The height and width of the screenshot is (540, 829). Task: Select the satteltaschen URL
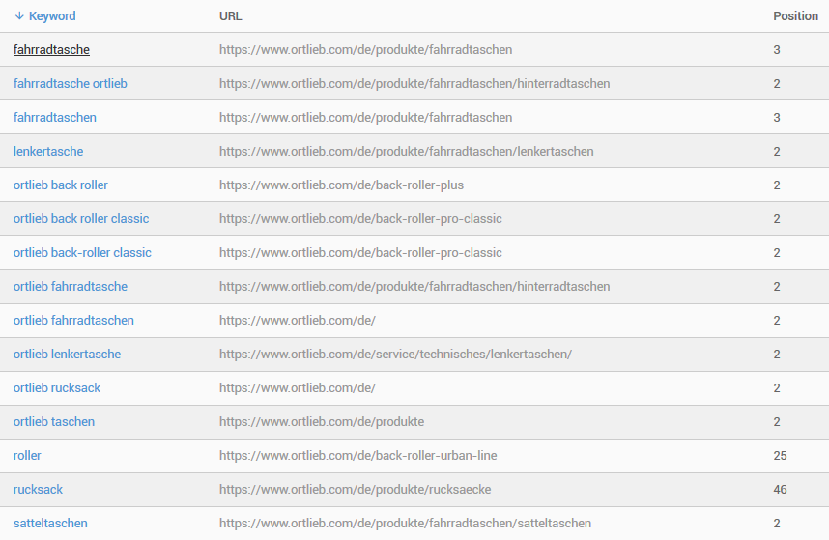(406, 523)
